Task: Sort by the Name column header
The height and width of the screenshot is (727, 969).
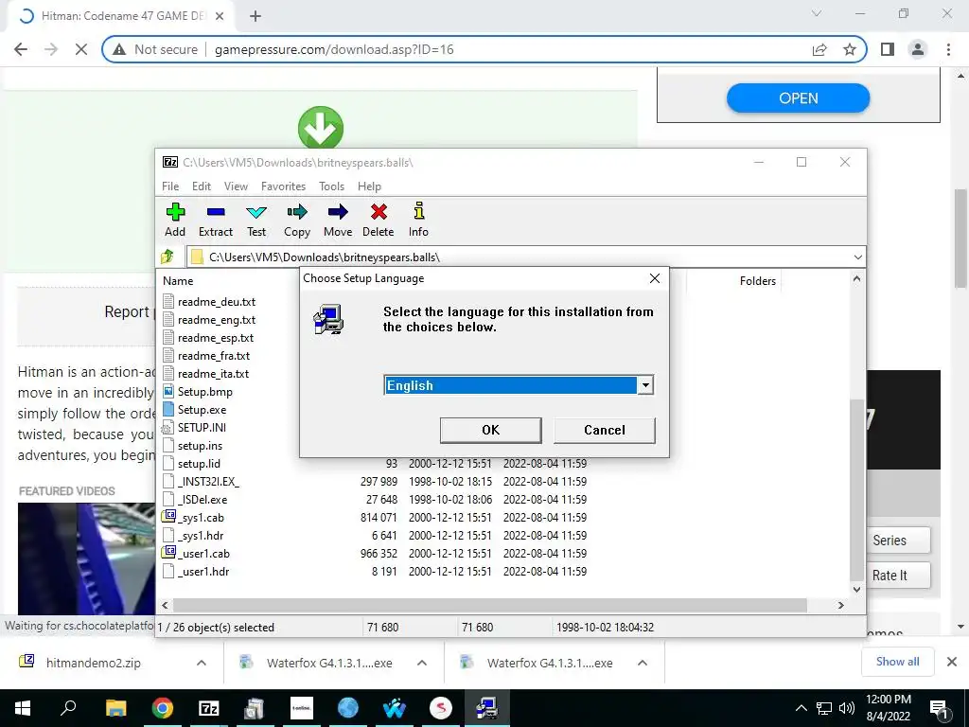Action: pos(178,280)
